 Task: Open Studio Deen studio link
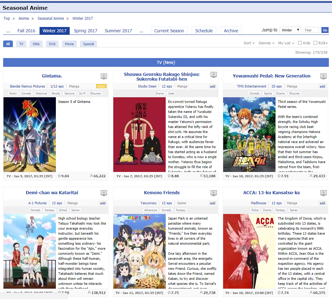(147, 86)
